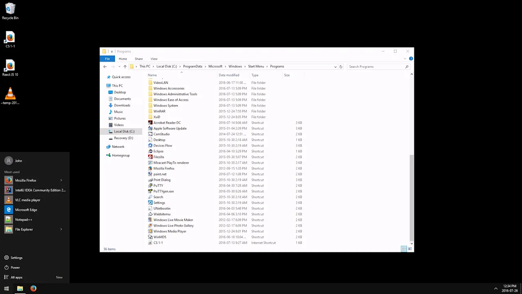
Task: Open the address bar history dropdown
Action: coord(335,67)
